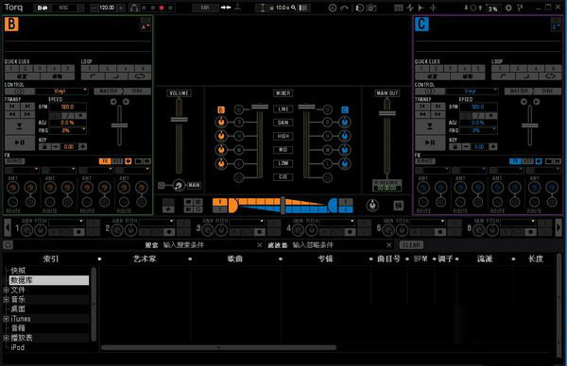567x366 pixels.
Task: Toggle deck B MASTER button
Action: click(x=108, y=91)
